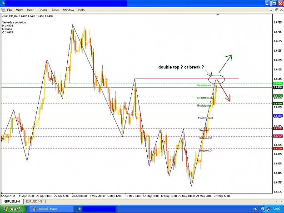Switch to the EURUSD,M1 chart tab
The height and width of the screenshot is (213, 284).
pyautogui.click(x=34, y=201)
